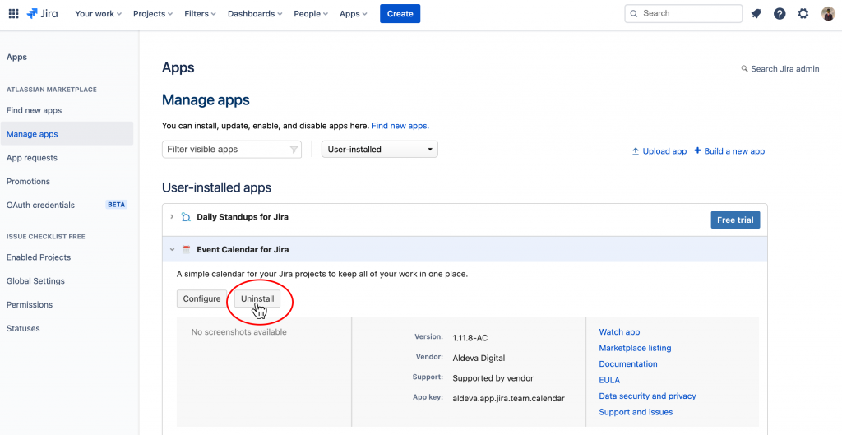Focus the top Search field
The height and width of the screenshot is (435, 842).
683,13
